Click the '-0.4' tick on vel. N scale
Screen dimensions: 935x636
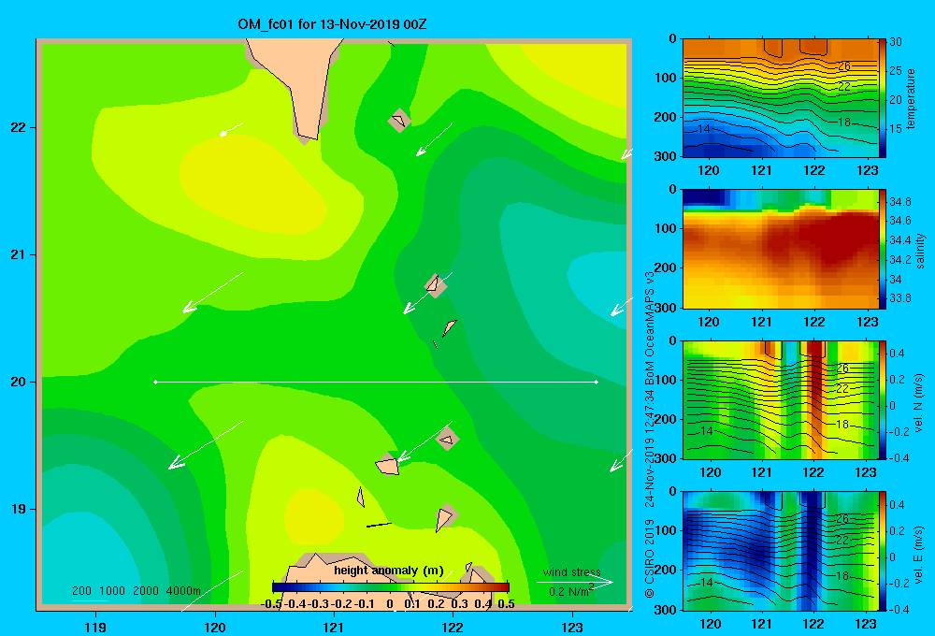[899, 458]
